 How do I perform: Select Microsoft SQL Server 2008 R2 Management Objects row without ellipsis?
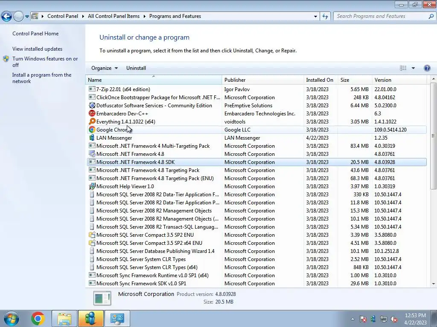[x=256, y=211]
